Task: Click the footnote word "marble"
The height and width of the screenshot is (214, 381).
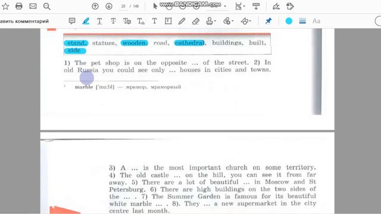Action: (84, 87)
